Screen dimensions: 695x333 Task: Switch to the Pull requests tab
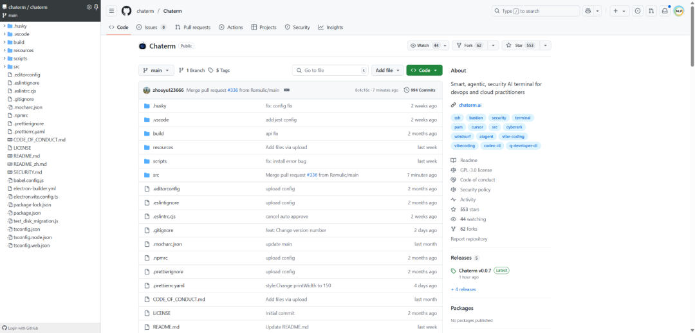tap(193, 28)
